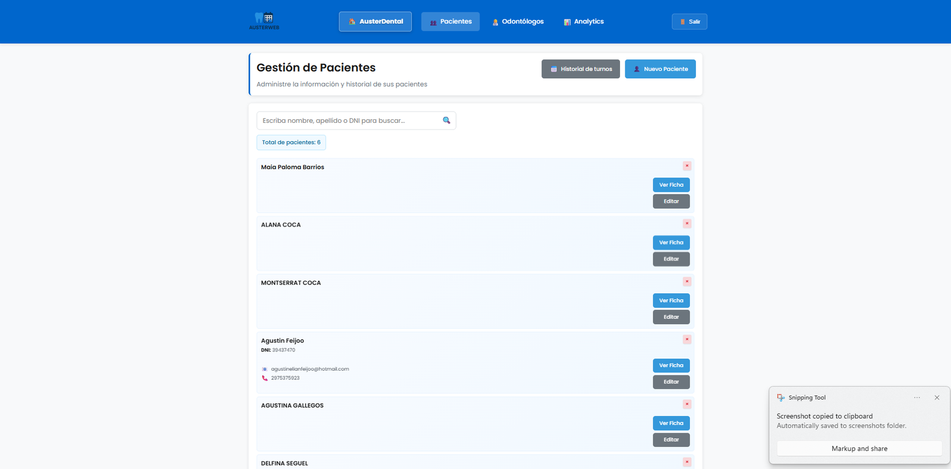Open Snipping Tool notification options menu

tap(917, 398)
